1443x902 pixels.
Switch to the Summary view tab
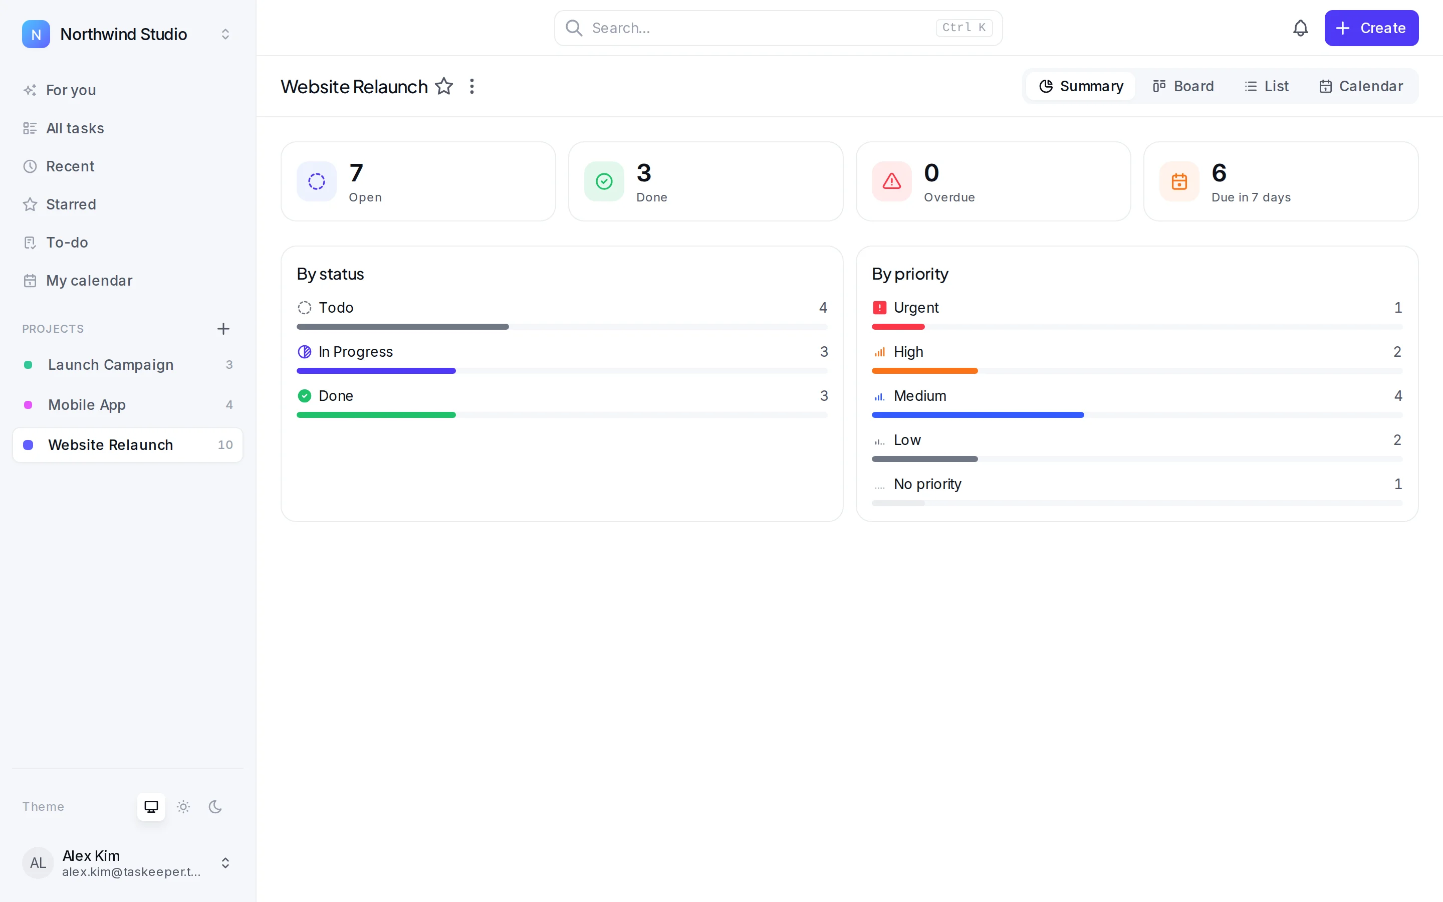tap(1080, 87)
